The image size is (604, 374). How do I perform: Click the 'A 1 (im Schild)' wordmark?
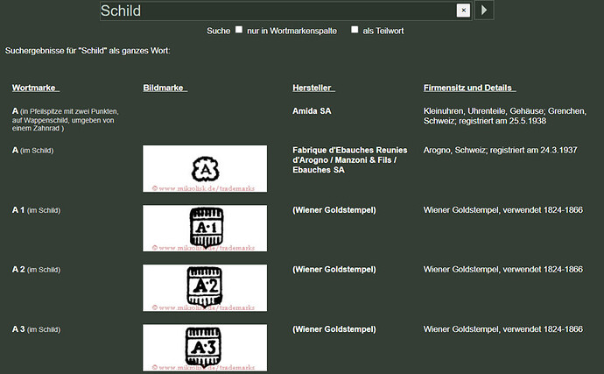point(36,210)
